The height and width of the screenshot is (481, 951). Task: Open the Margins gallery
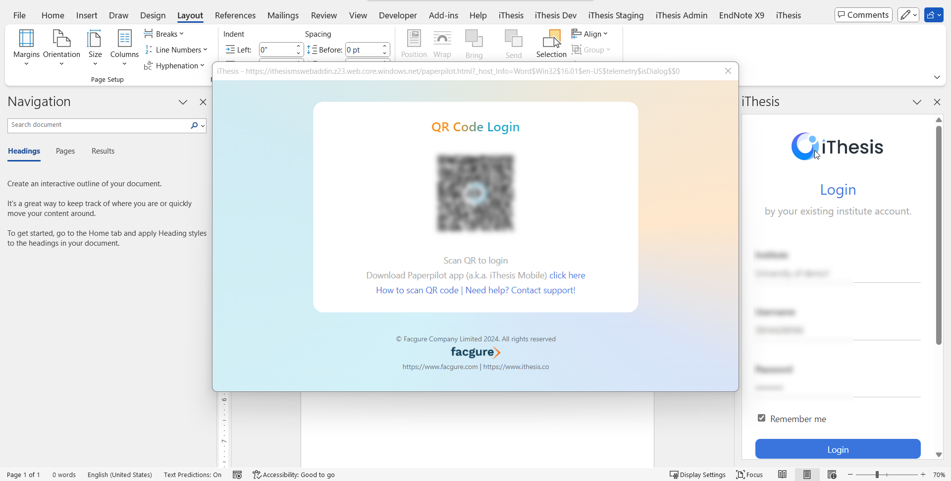(26, 48)
